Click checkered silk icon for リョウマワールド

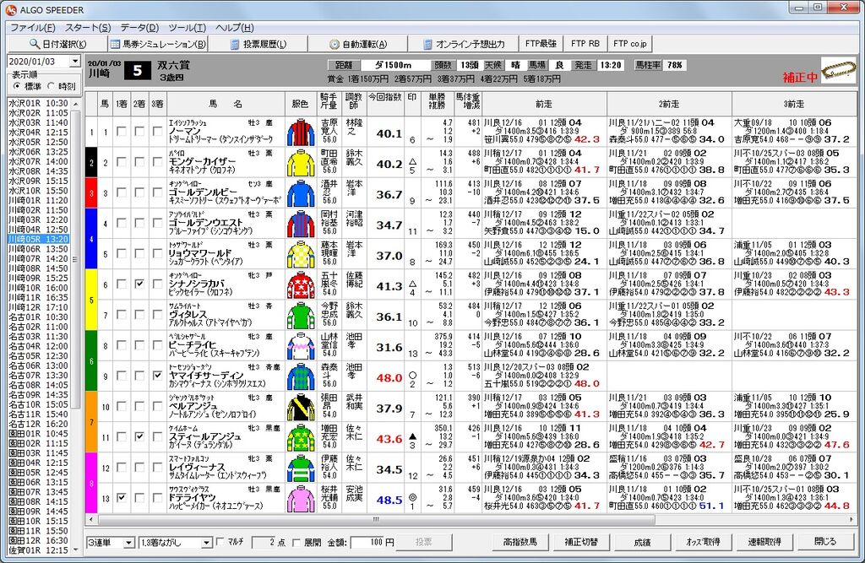301,255
